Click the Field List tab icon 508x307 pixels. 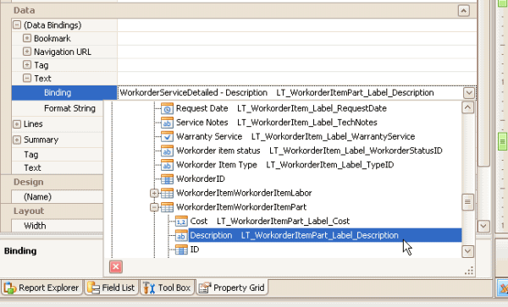(94, 288)
